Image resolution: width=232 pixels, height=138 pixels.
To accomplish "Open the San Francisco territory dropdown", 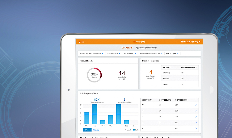I will 114,53.
